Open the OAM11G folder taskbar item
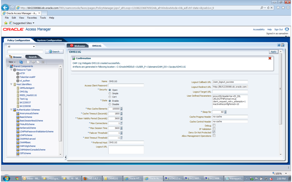292x182 pixels. click(x=113, y=178)
